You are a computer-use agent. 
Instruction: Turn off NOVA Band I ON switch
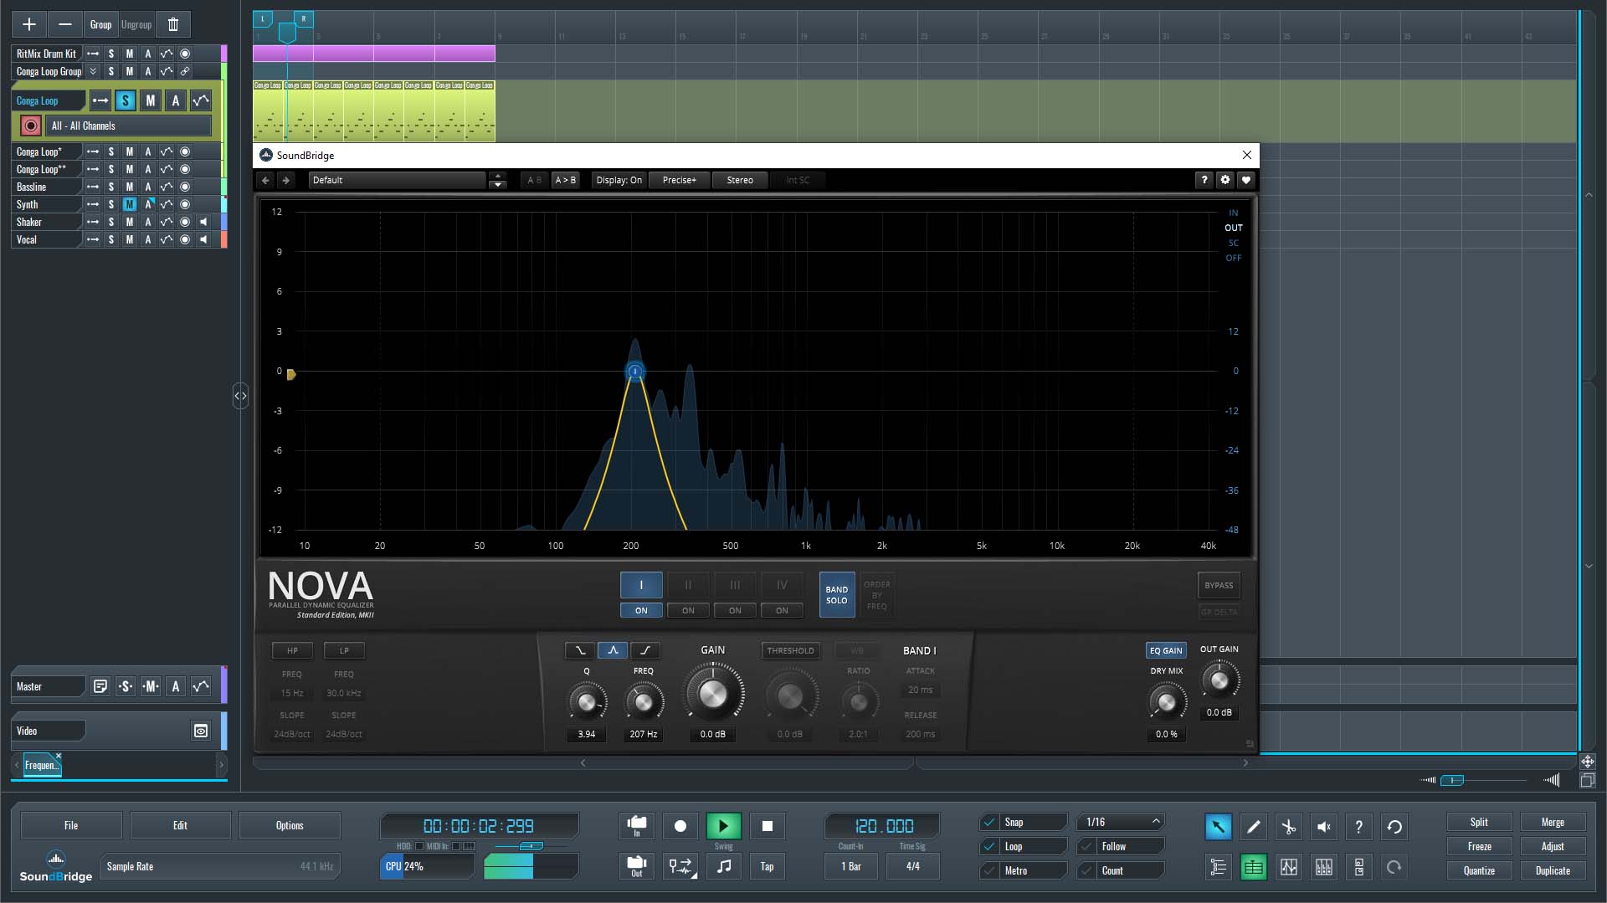(641, 610)
